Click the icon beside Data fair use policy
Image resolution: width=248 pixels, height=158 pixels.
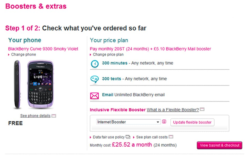[x=128, y=137]
